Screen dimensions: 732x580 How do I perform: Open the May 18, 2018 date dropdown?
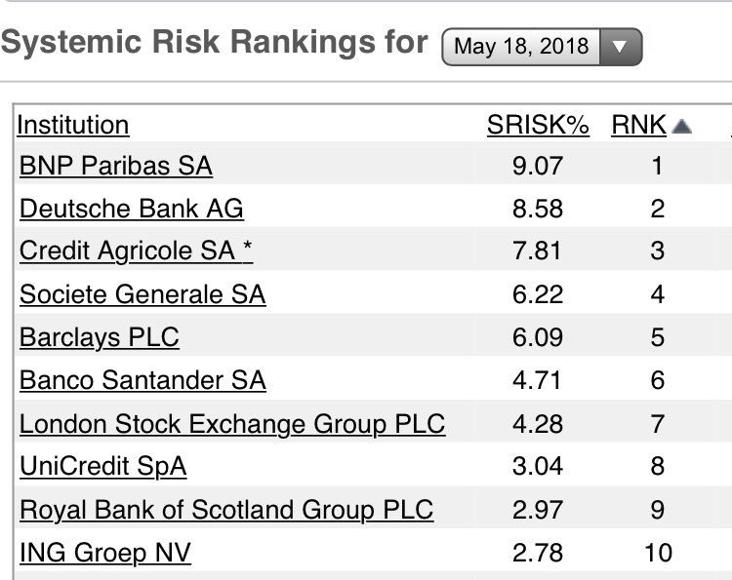tap(542, 46)
